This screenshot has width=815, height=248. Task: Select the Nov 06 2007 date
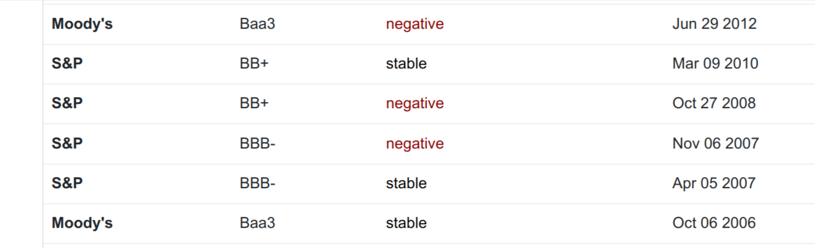[x=715, y=144]
